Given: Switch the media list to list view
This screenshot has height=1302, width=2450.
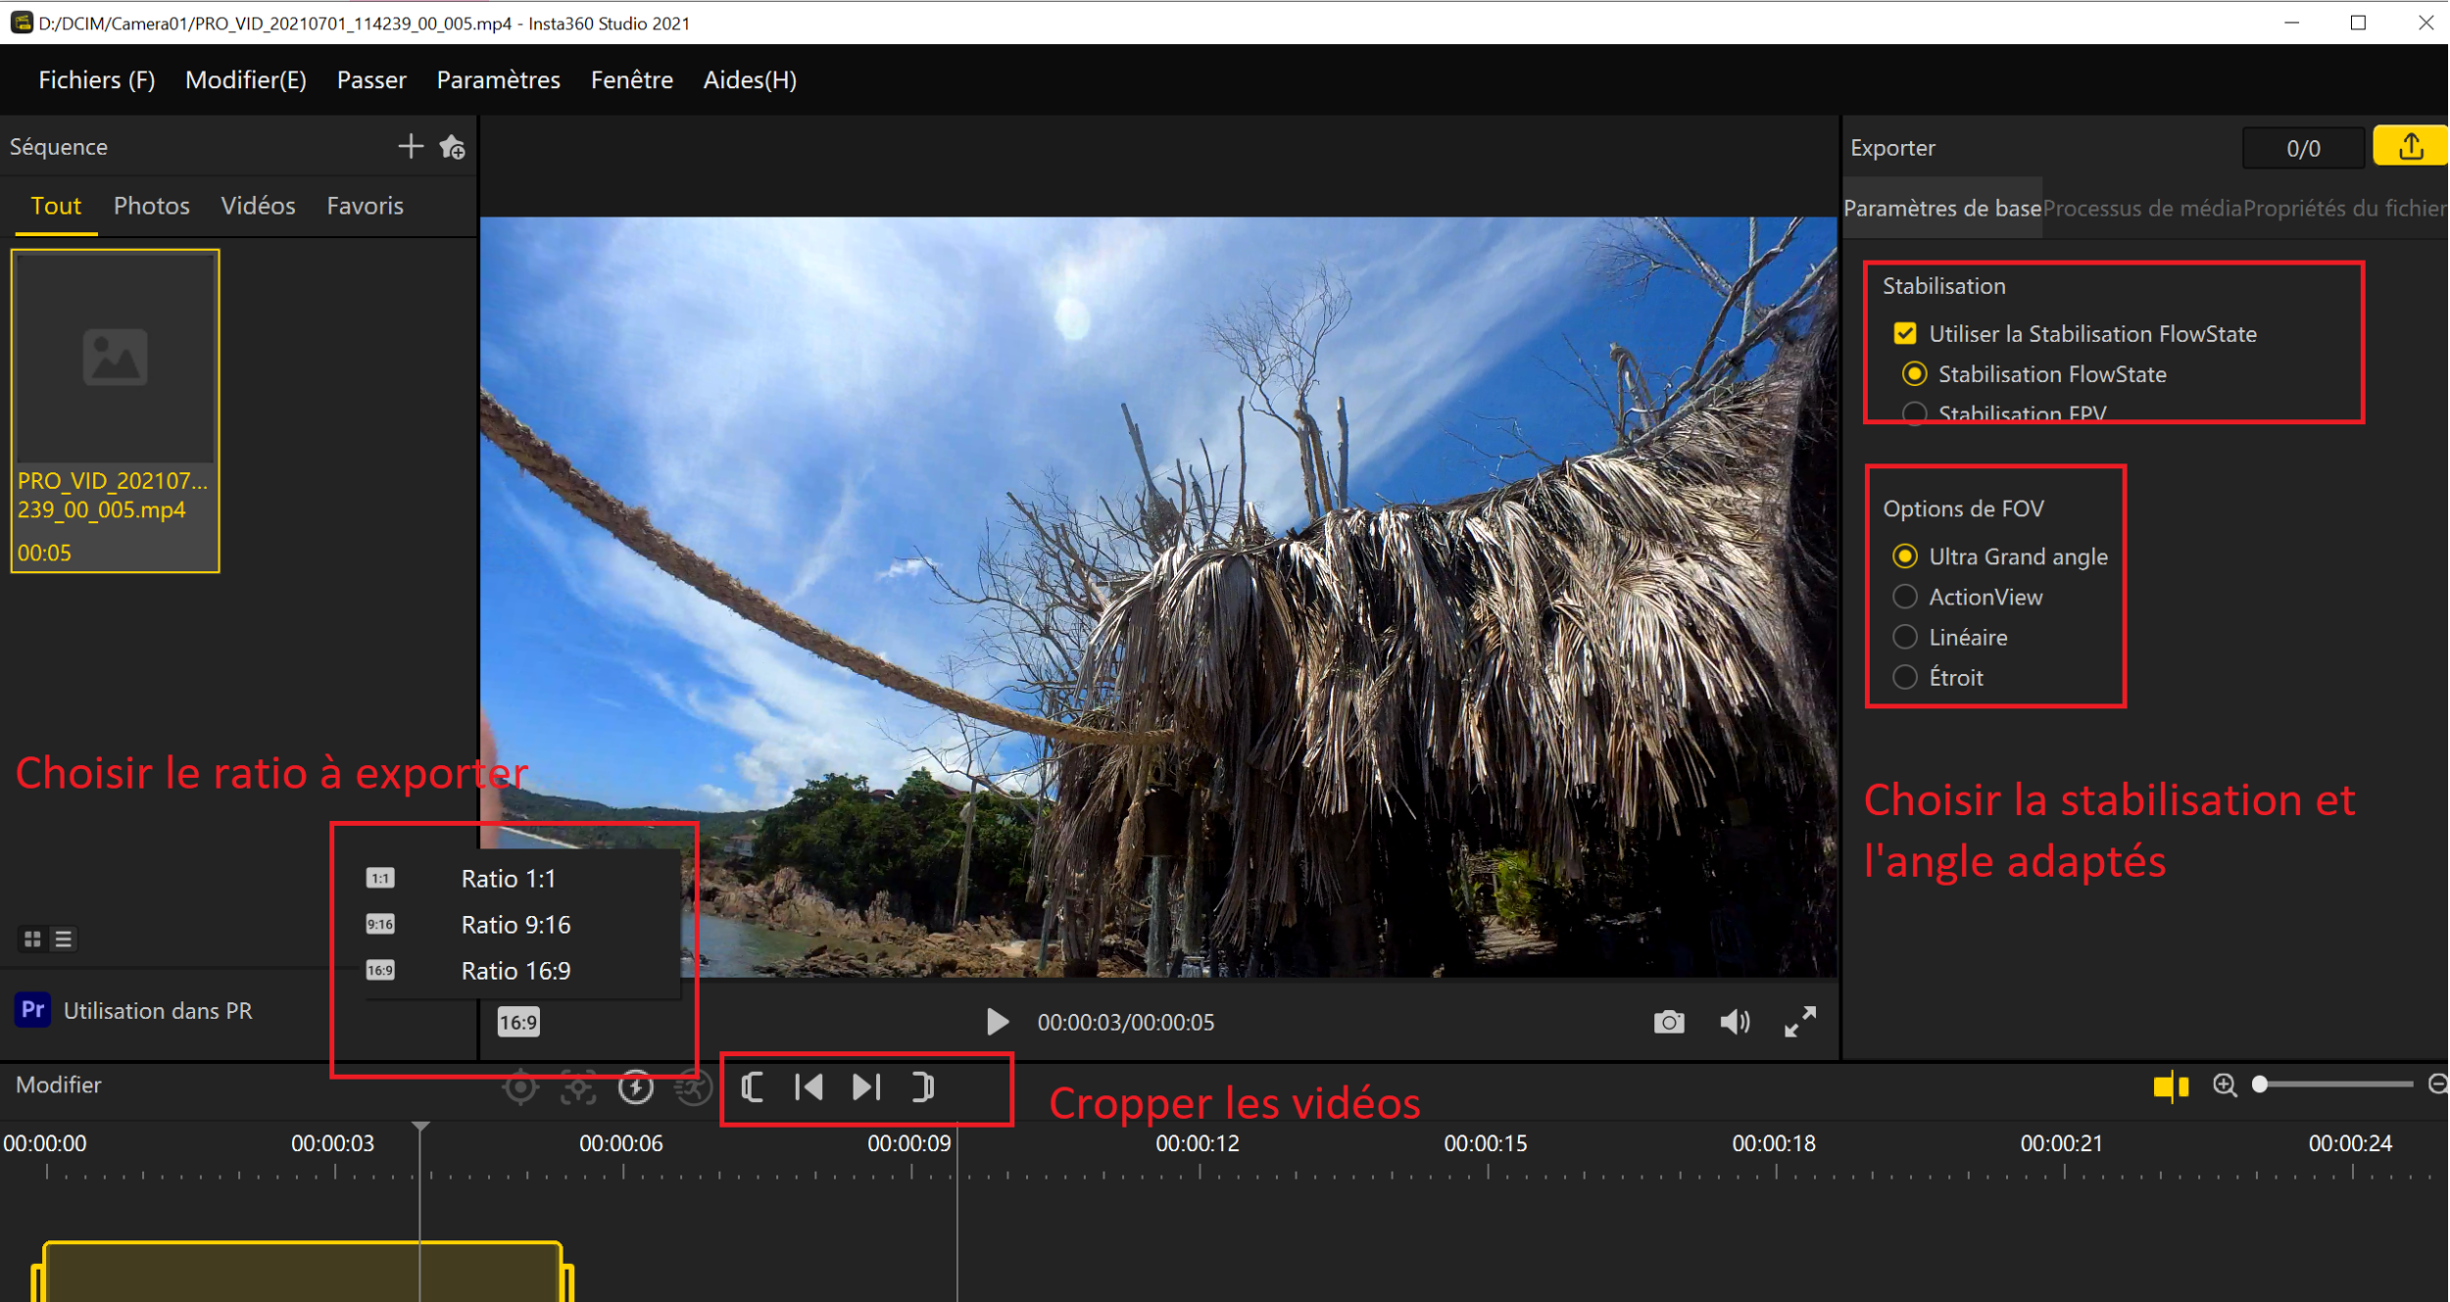Looking at the screenshot, I should (64, 940).
